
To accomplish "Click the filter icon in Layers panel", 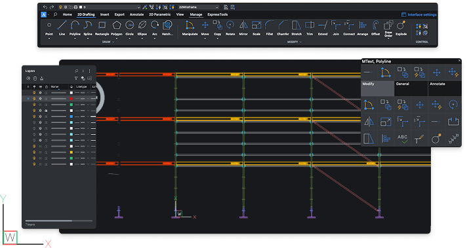I will pyautogui.click(x=76, y=79).
